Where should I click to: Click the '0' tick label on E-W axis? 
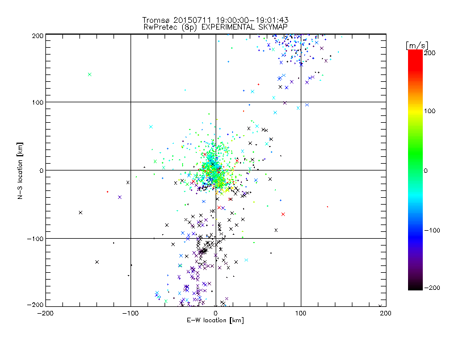tap(216, 313)
